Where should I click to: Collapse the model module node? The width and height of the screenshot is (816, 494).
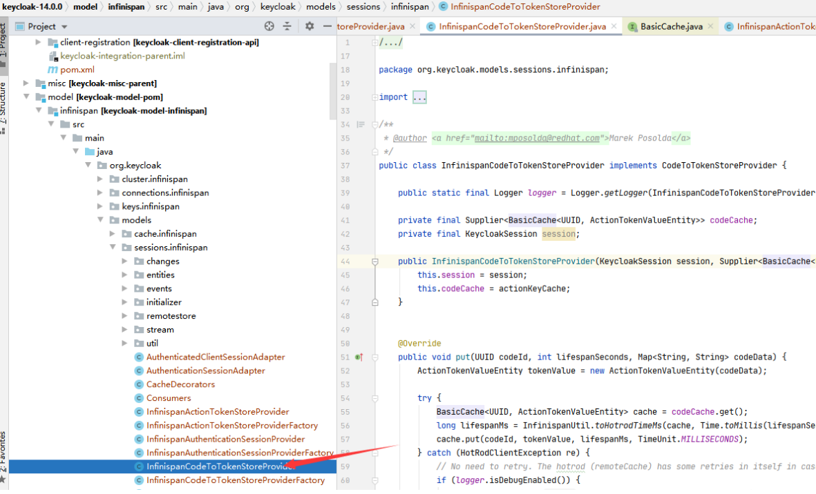(x=26, y=97)
